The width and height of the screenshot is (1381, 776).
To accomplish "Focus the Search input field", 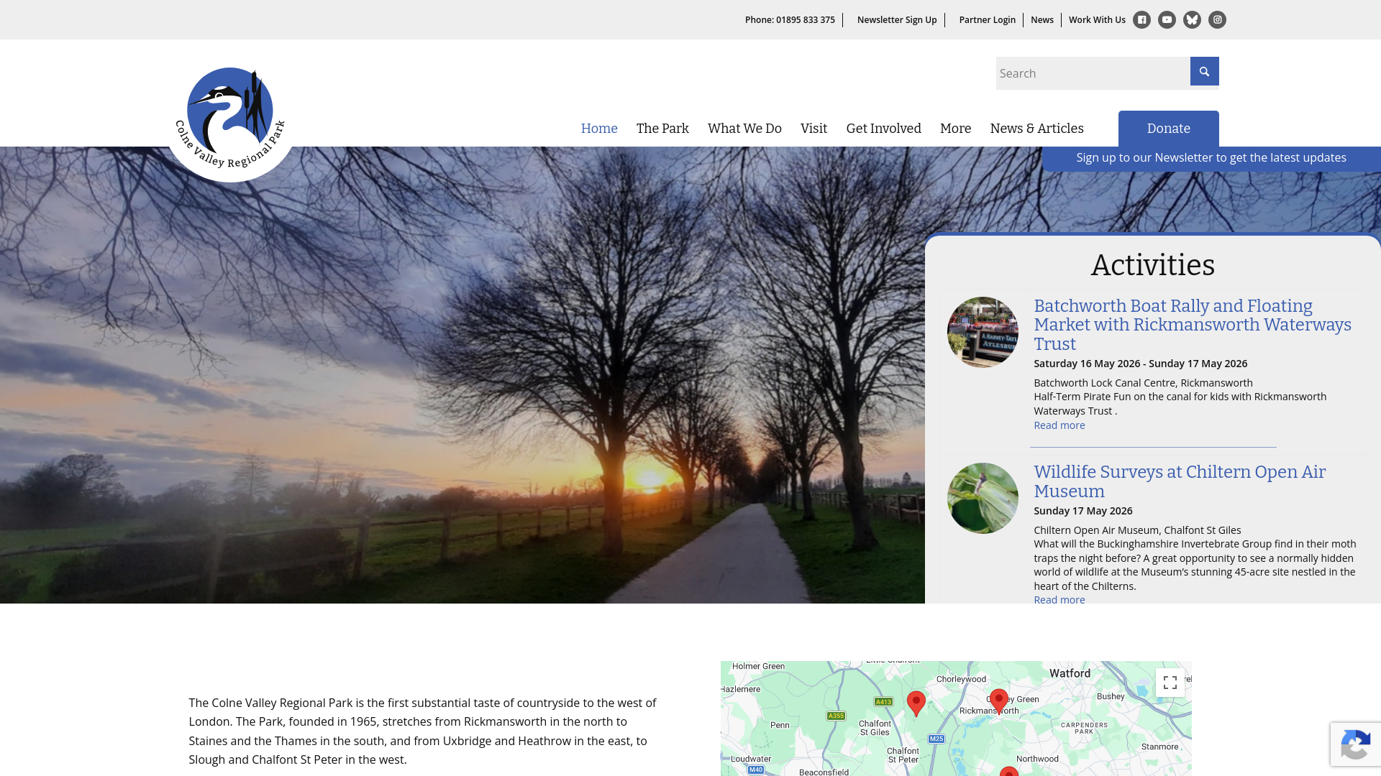I will tap(1093, 73).
